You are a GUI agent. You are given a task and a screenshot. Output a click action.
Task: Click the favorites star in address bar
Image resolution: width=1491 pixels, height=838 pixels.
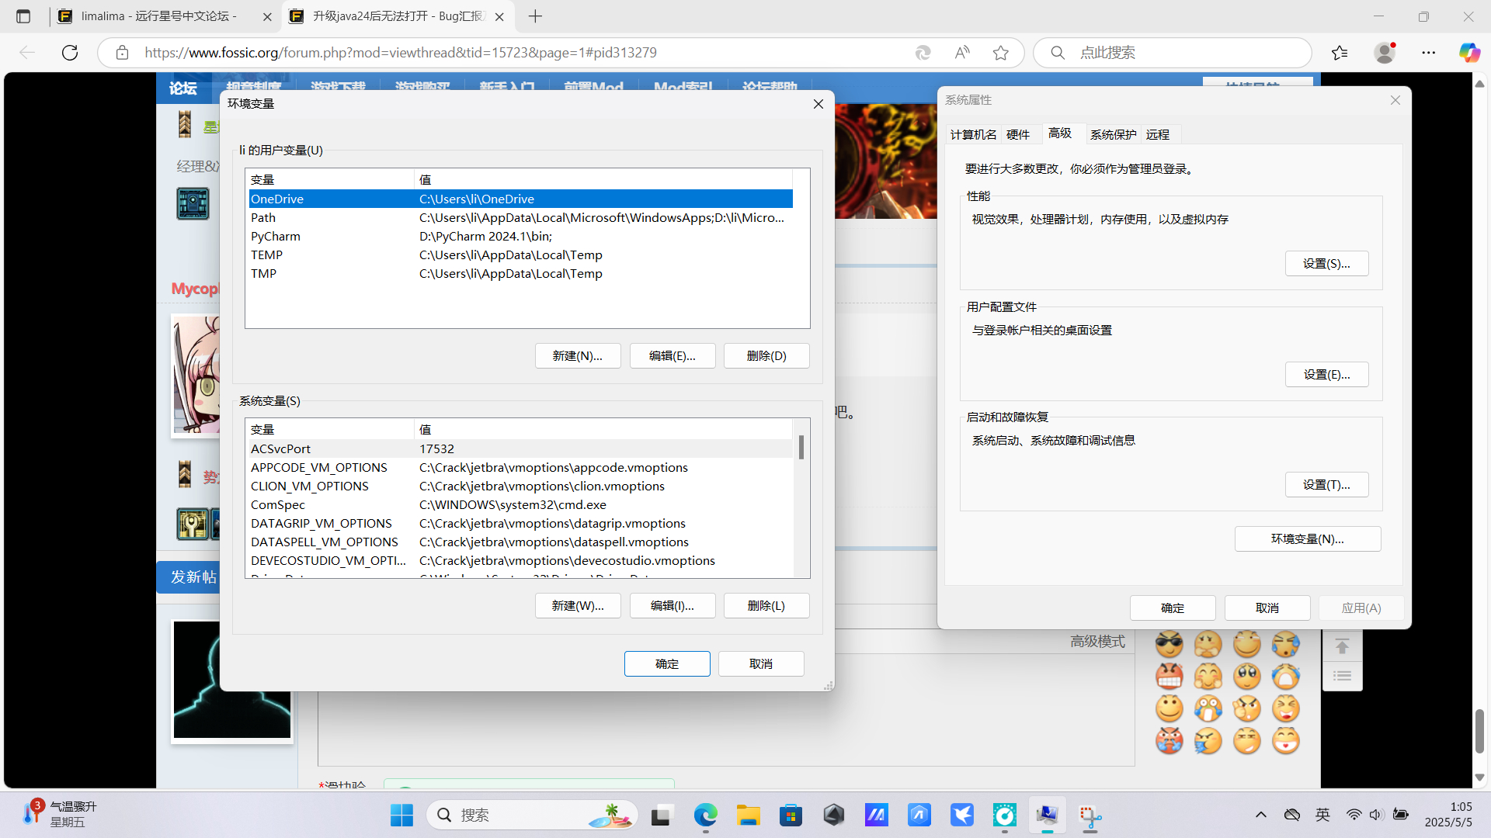click(1000, 53)
